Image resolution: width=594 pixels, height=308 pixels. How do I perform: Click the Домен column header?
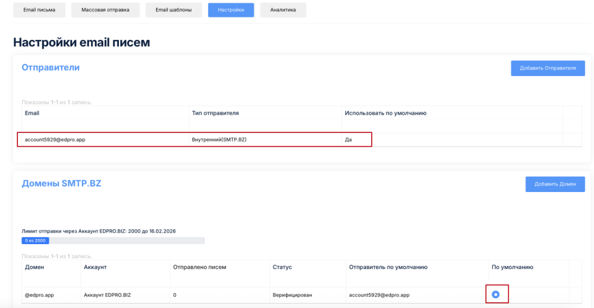pyautogui.click(x=34, y=267)
